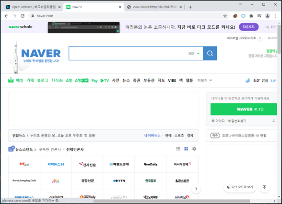282x204 pixels.
Task: Open 지도 in service menu
Action: 161,80
